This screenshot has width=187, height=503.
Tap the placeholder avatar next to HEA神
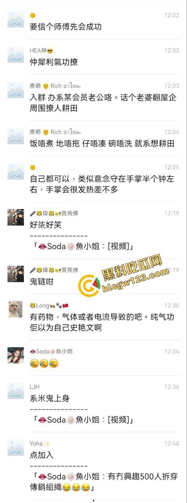16,55
